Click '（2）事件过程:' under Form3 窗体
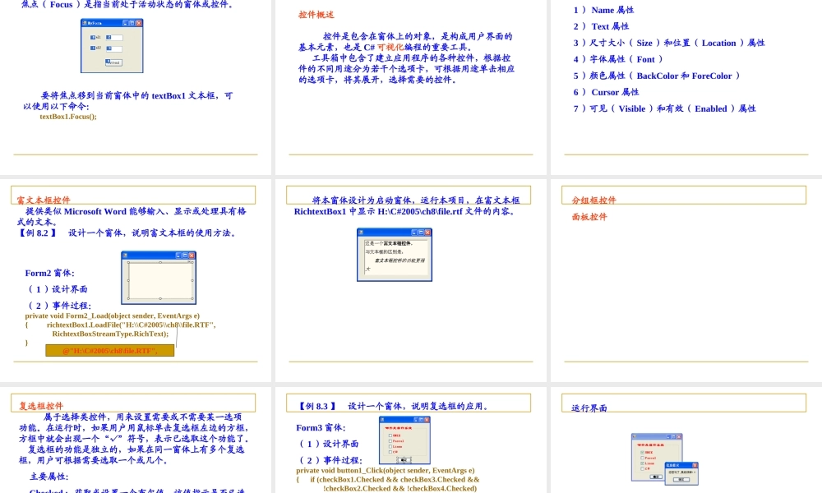 click(x=330, y=460)
